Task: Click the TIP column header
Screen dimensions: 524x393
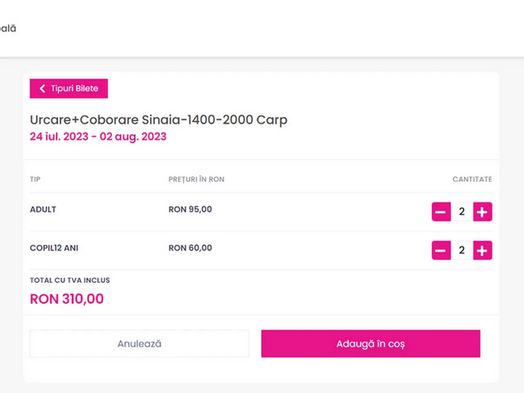Action: click(35, 179)
